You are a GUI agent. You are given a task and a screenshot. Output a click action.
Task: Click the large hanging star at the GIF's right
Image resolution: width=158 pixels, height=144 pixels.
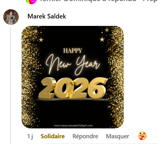[102, 39]
